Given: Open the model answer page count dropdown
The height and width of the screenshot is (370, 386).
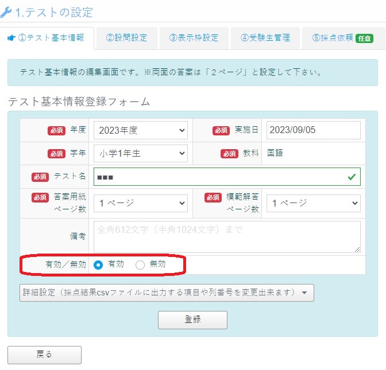Looking at the screenshot, I should click(x=313, y=203).
